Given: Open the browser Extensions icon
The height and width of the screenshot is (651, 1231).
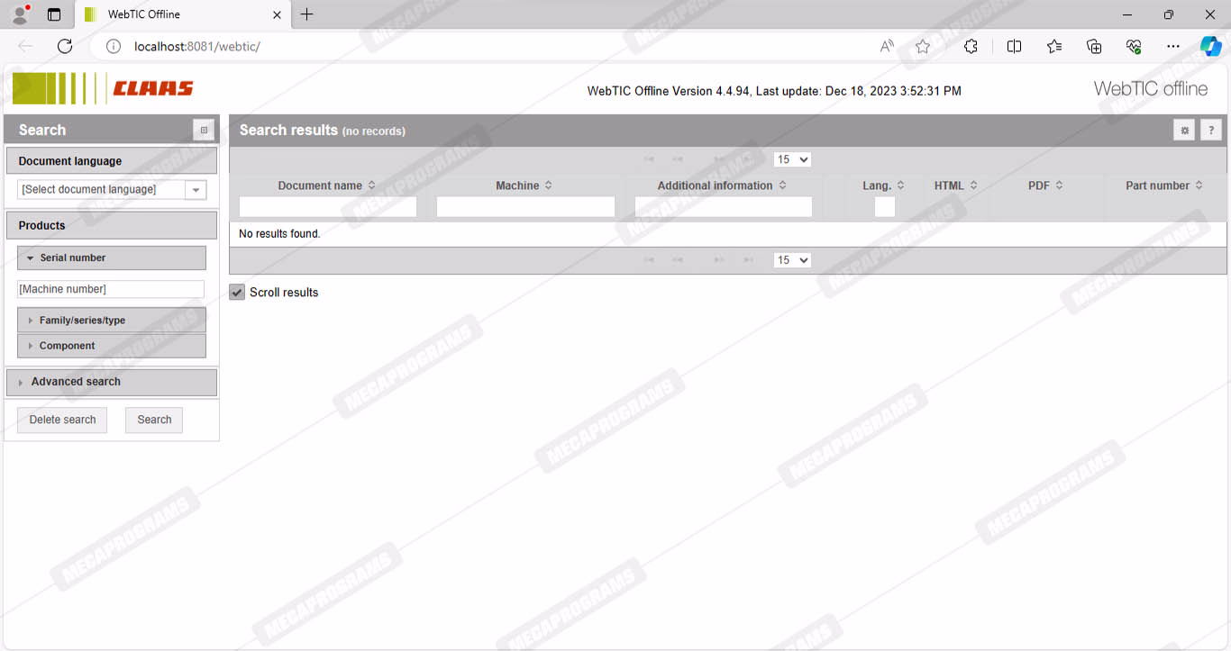Looking at the screenshot, I should click(971, 46).
